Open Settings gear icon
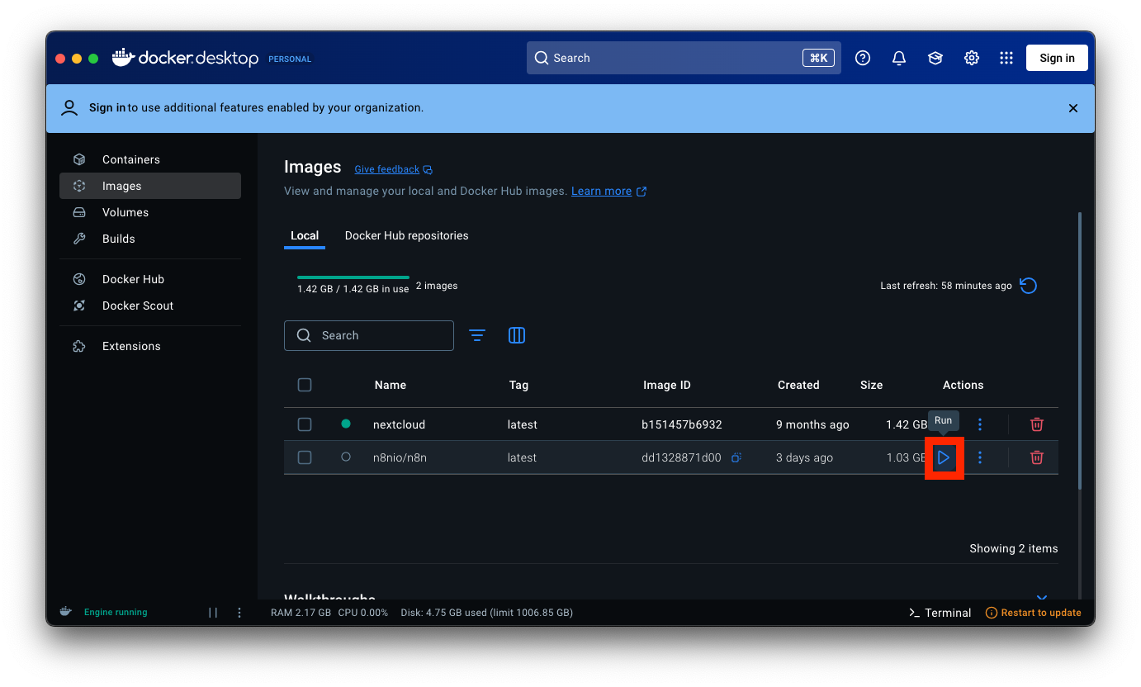The image size is (1141, 687). (972, 58)
